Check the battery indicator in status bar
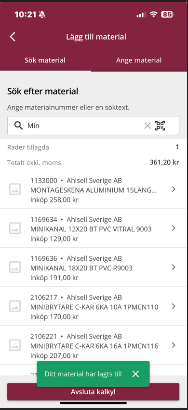The image size is (188, 410). click(x=168, y=14)
